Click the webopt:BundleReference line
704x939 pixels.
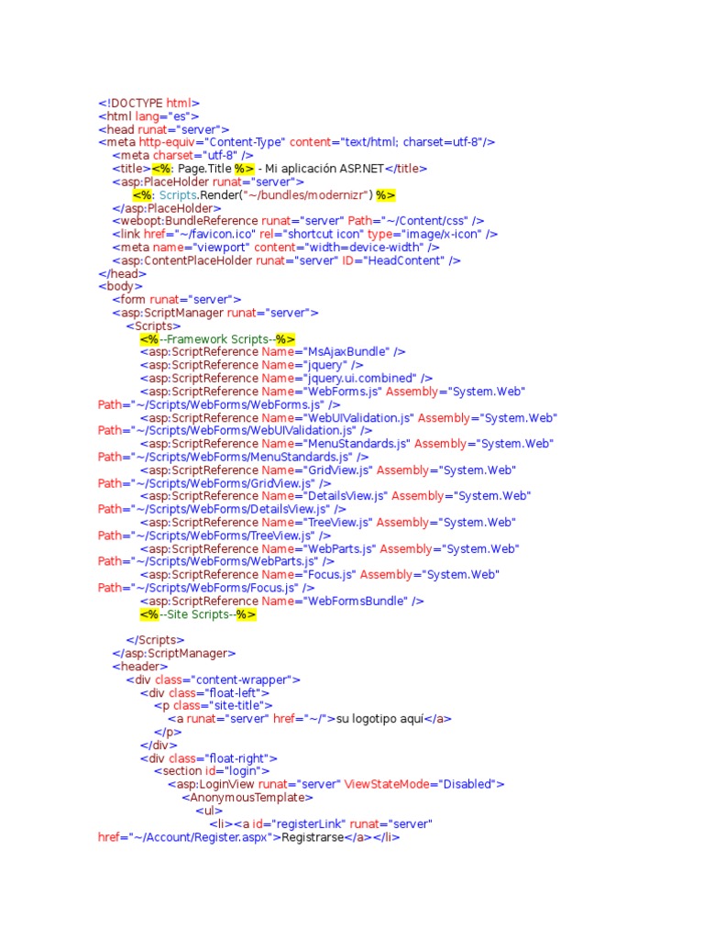click(x=298, y=221)
